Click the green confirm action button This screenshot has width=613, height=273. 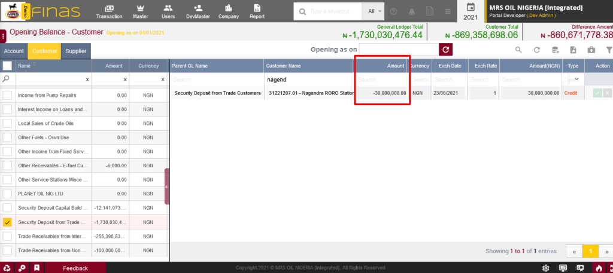click(597, 93)
